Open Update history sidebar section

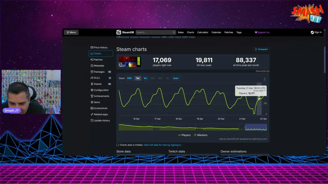[x=100, y=121]
